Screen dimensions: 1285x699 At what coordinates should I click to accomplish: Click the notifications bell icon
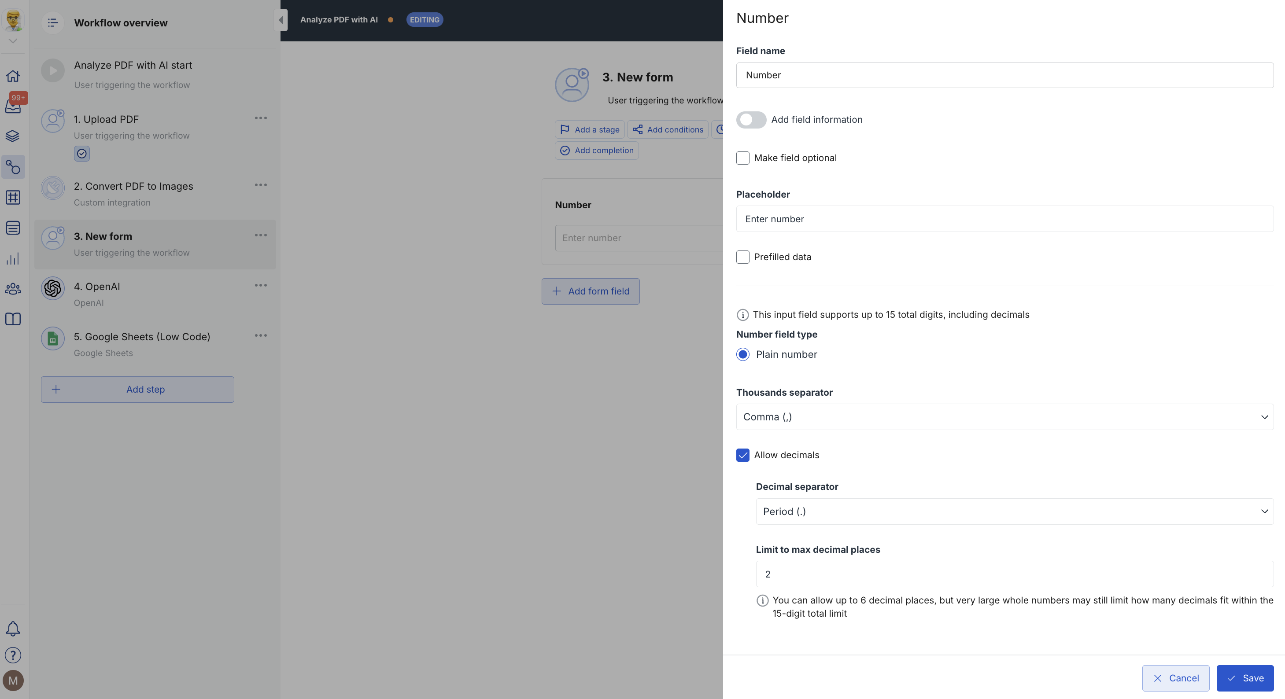[13, 629]
